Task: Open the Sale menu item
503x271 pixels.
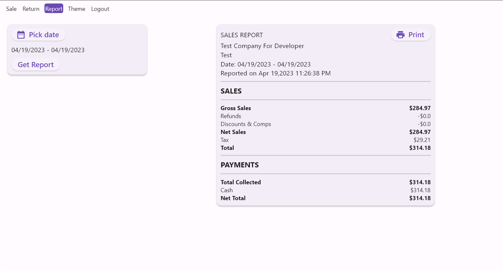Action: coord(11,9)
